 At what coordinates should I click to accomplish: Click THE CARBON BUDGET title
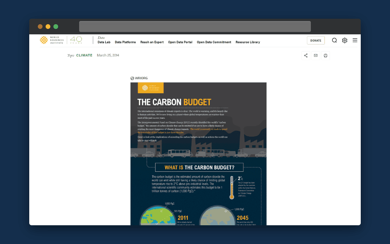click(174, 102)
